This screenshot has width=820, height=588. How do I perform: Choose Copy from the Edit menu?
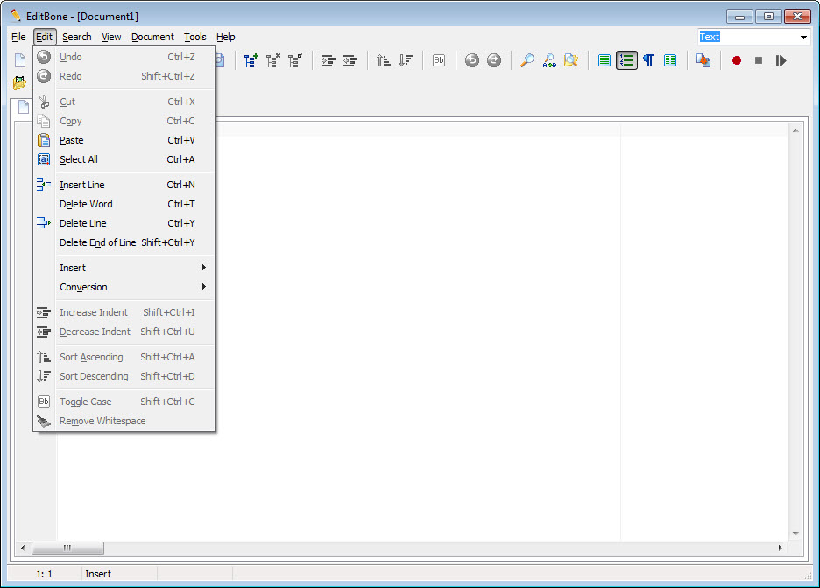(124, 121)
